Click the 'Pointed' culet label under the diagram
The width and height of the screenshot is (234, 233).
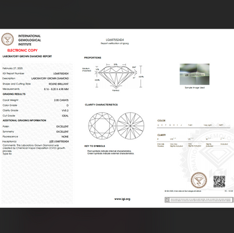pos(115,90)
